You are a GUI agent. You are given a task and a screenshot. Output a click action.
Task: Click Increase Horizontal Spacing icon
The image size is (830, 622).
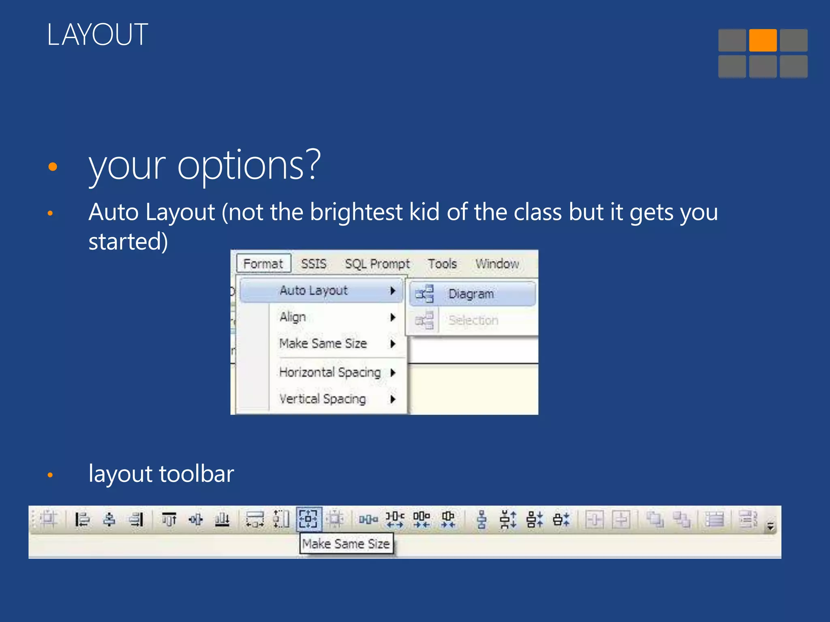click(x=395, y=519)
